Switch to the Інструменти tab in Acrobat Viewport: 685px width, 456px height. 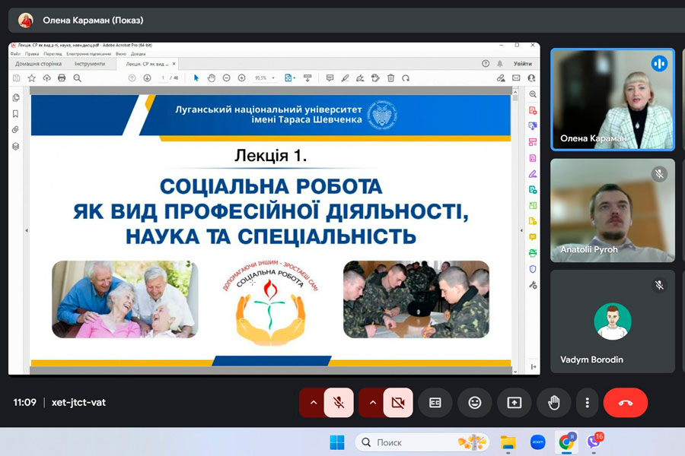coord(90,64)
